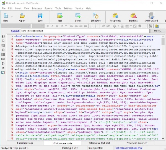Decrease the paragraph indent
The height and width of the screenshot is (150, 166).
(103, 26)
